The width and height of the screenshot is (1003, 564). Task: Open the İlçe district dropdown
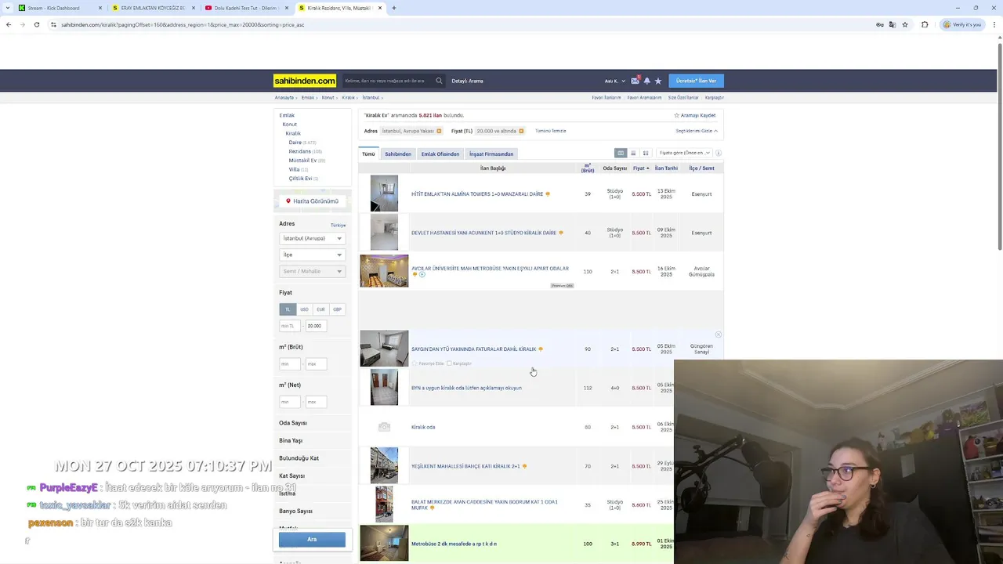click(x=312, y=255)
